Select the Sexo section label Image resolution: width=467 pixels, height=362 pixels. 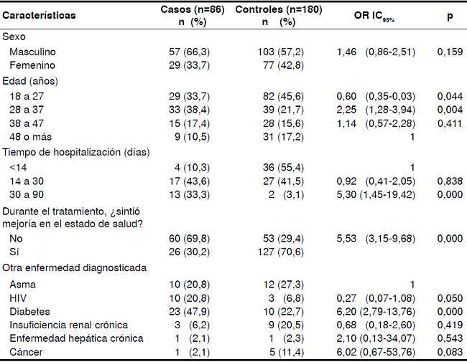point(14,36)
